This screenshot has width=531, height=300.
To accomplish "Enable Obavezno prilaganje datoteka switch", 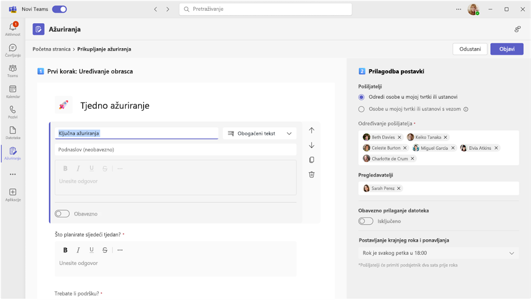I will (x=366, y=221).
